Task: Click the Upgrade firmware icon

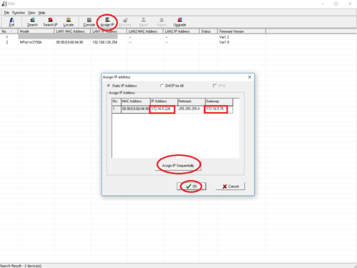Action: (180, 22)
